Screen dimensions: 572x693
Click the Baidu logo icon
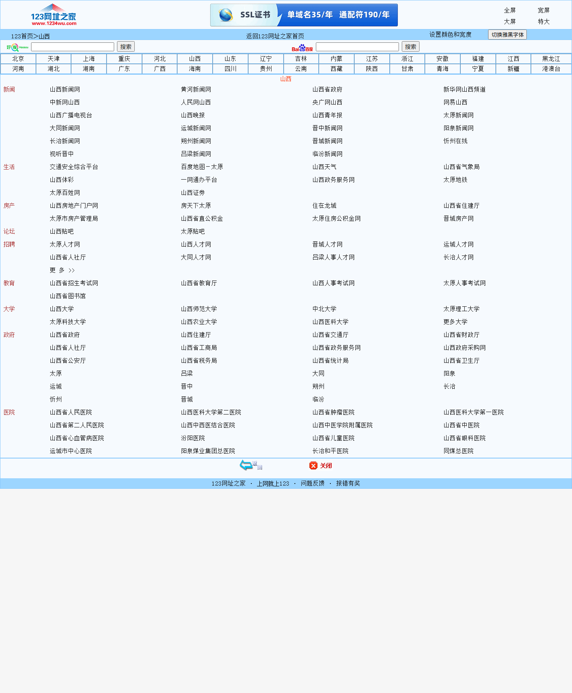(x=302, y=48)
